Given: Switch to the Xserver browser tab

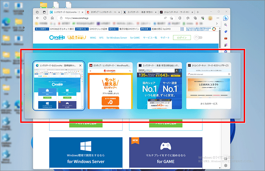Looking at the screenshot, I should click(x=140, y=12).
